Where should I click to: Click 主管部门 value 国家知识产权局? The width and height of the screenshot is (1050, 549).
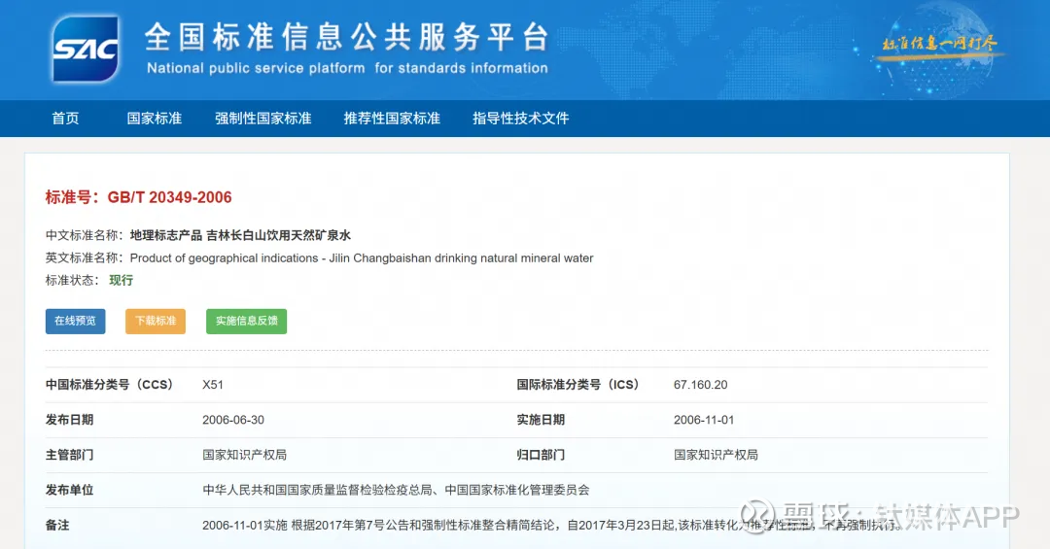point(244,455)
